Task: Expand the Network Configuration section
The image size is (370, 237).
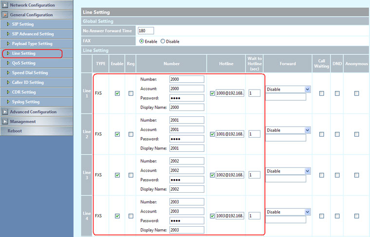Action: click(5, 5)
